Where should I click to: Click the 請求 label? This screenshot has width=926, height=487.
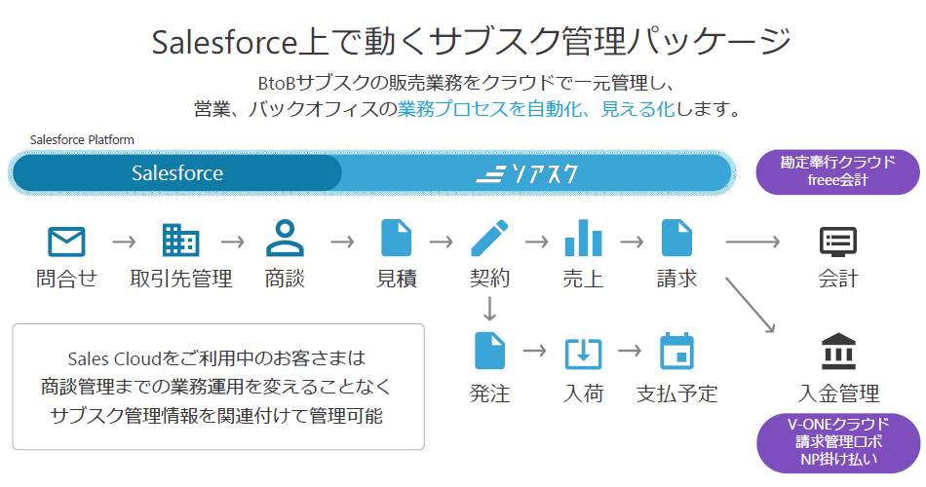(676, 278)
